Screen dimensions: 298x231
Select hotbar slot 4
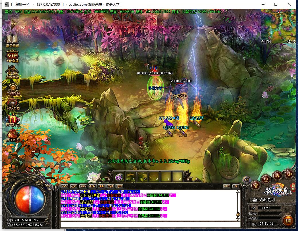(154, 177)
